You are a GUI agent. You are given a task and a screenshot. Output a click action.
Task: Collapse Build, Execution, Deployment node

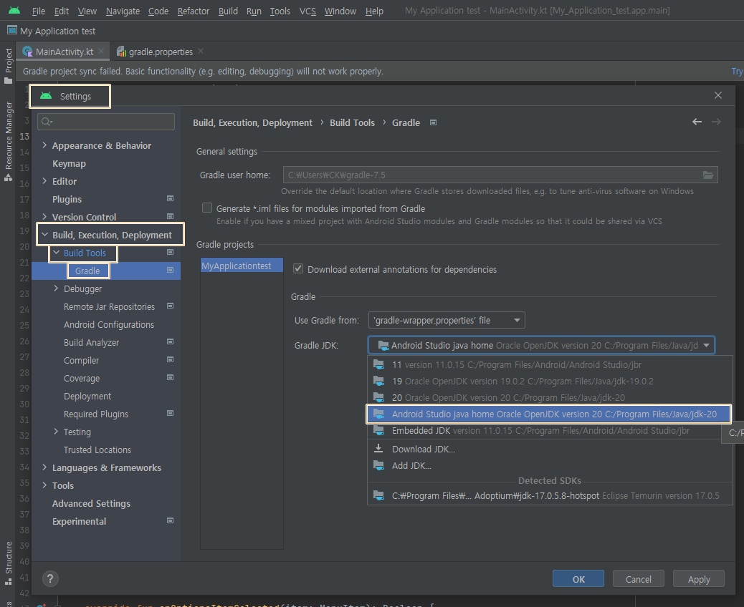[44, 235]
